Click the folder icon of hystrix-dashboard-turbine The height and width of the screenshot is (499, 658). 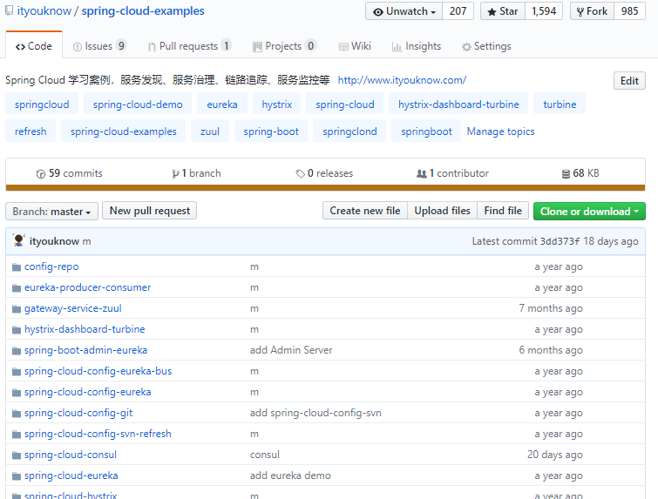tap(17, 330)
